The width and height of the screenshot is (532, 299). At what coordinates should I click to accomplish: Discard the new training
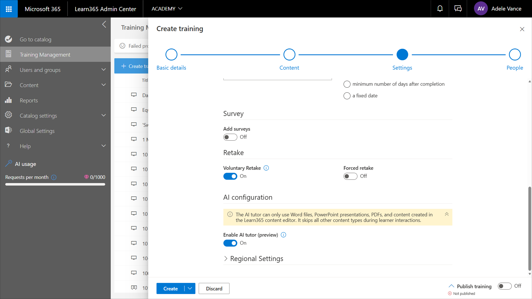click(x=214, y=288)
